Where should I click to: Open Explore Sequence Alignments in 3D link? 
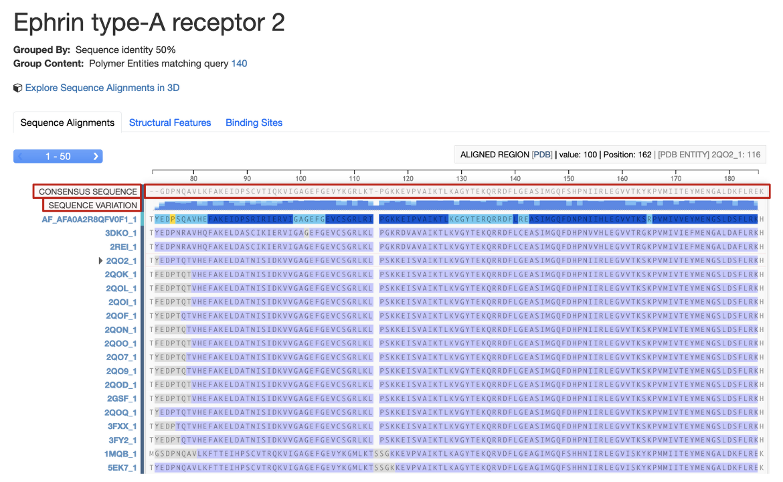[x=102, y=88]
